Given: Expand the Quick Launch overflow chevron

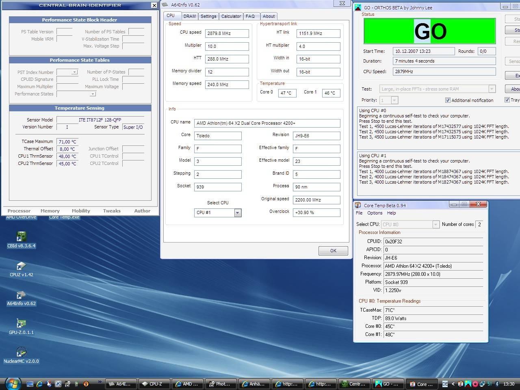Looking at the screenshot, I should point(100,382).
